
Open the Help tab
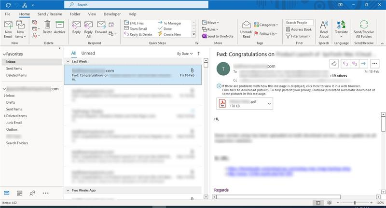tap(132, 14)
